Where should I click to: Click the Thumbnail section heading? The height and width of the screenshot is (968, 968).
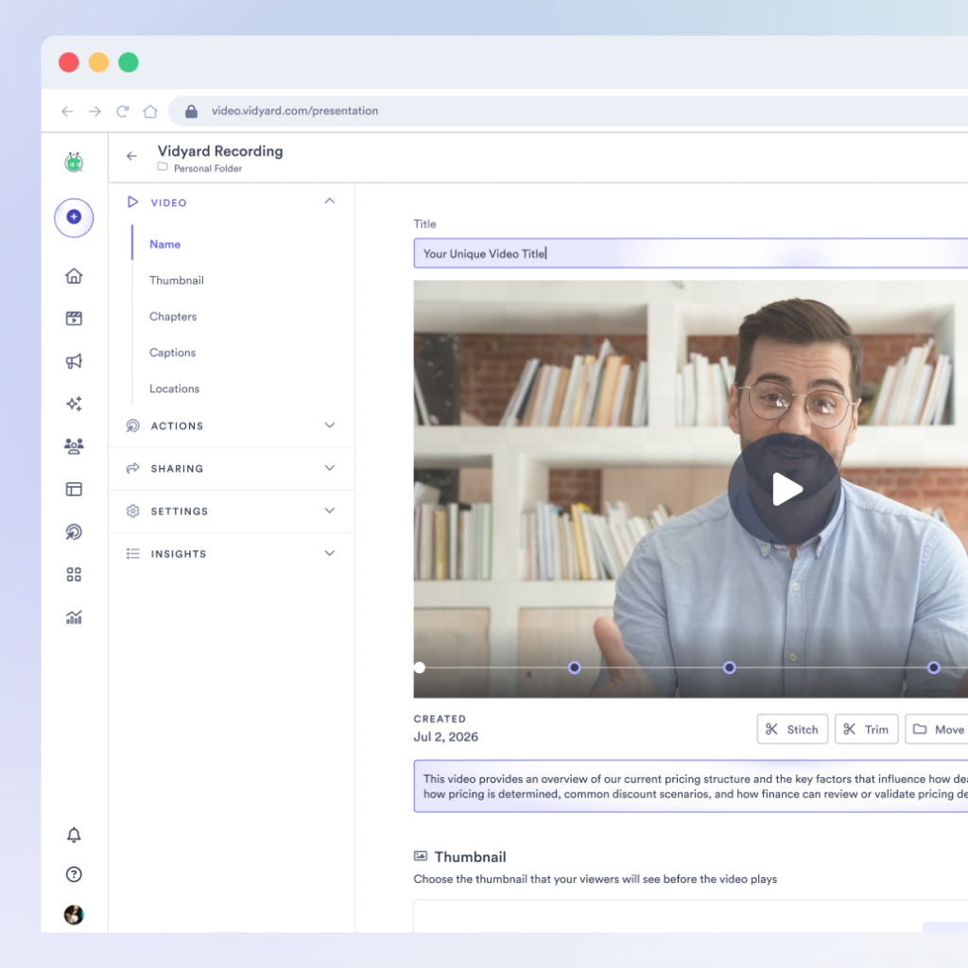471,856
